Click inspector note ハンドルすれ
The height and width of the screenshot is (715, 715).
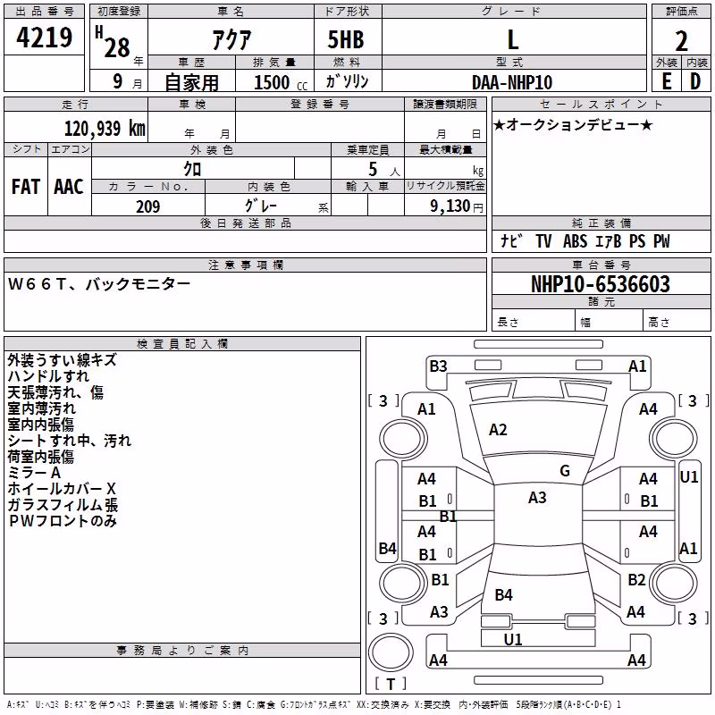click(x=48, y=376)
